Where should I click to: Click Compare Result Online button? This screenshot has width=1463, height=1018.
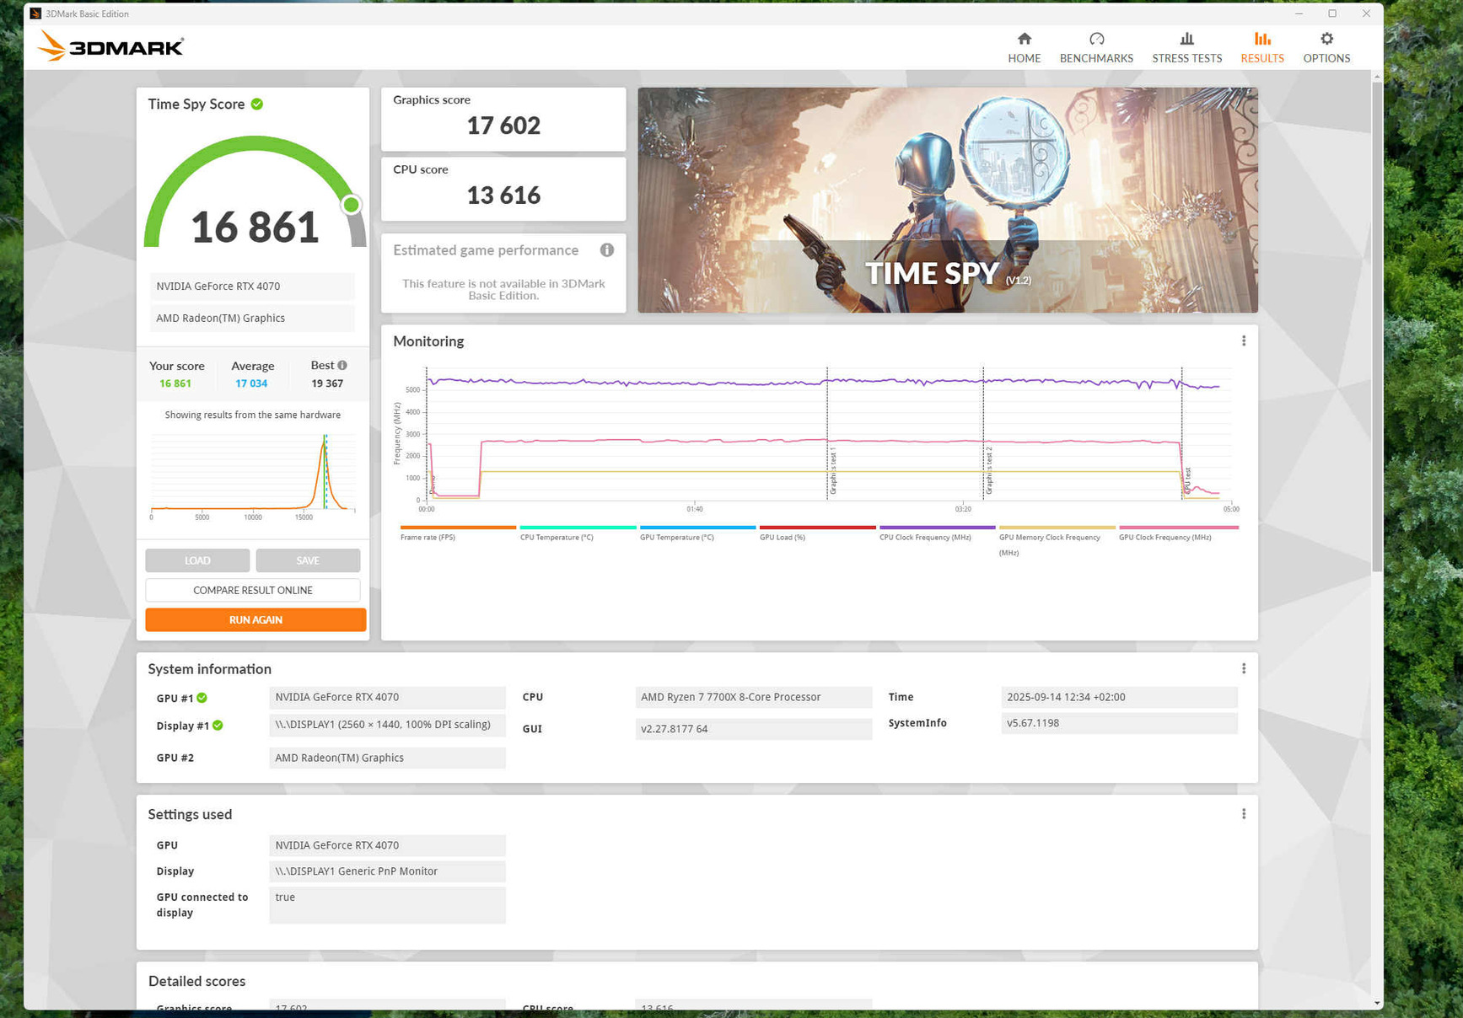pos(253,590)
